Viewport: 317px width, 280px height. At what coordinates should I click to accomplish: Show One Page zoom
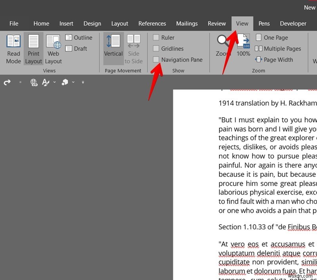[x=272, y=38]
